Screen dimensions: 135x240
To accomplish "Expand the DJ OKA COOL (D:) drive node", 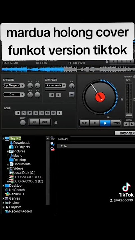I will click(8, 177).
